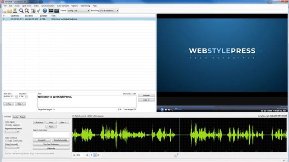Open the Synchronization menu
The height and width of the screenshot is (162, 289).
pyautogui.click(x=48, y=6)
